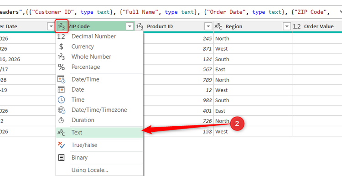Open Using Locale option
The image size is (342, 176).
click(x=100, y=170)
